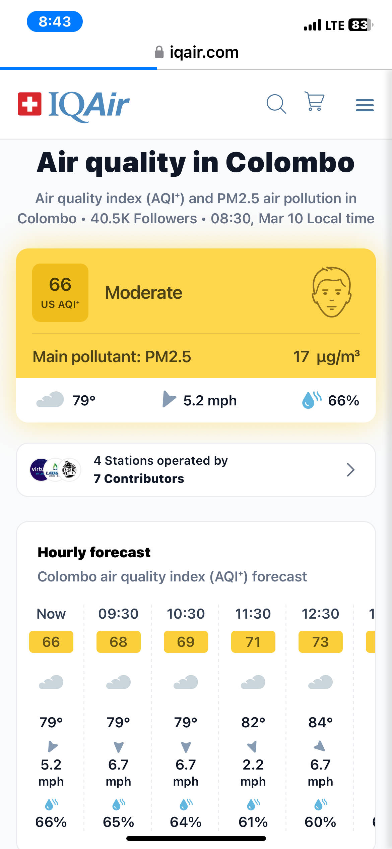
Task: Tap the iqair.com address bar
Action: [197, 52]
